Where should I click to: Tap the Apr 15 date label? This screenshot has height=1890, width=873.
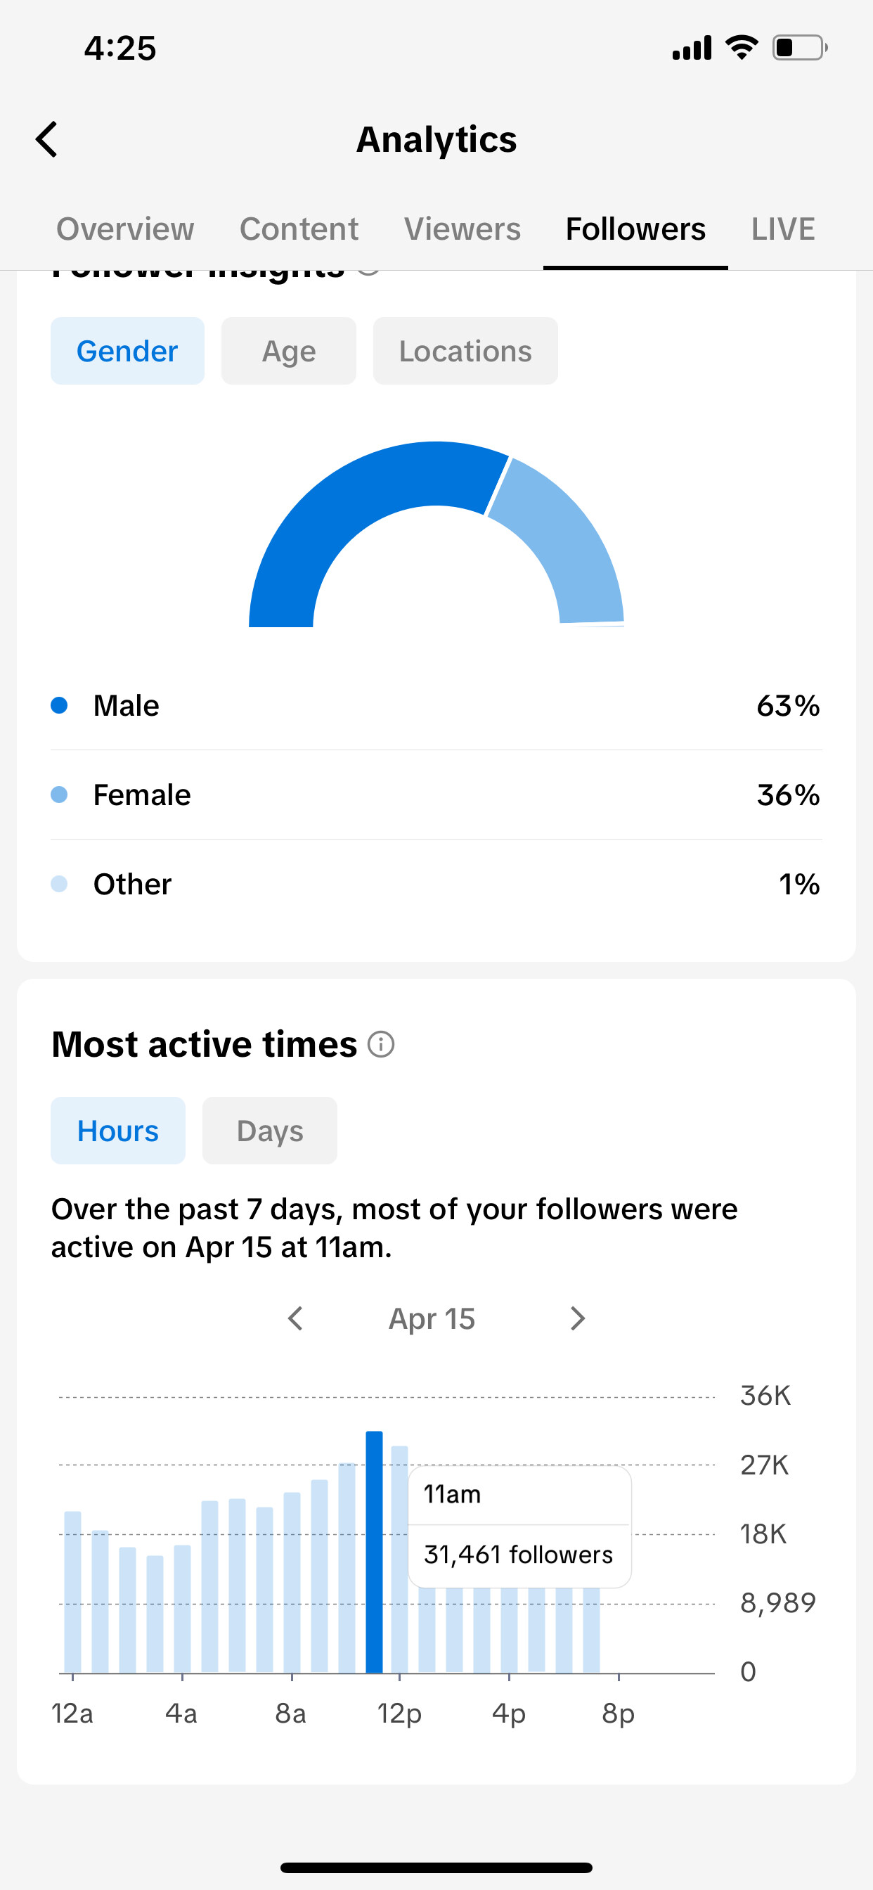tap(432, 1318)
